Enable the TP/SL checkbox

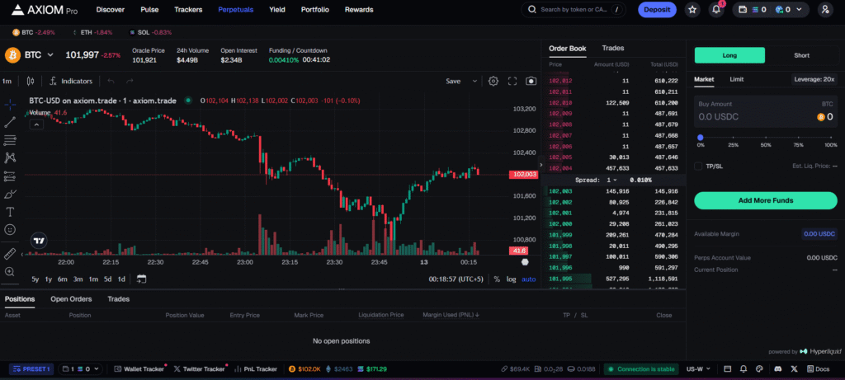pos(699,166)
